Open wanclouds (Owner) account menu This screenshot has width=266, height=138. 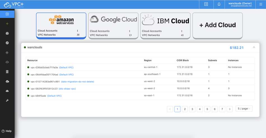tap(240, 4)
